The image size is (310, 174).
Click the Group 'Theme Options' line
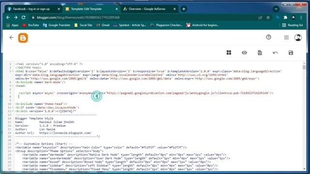(59, 151)
